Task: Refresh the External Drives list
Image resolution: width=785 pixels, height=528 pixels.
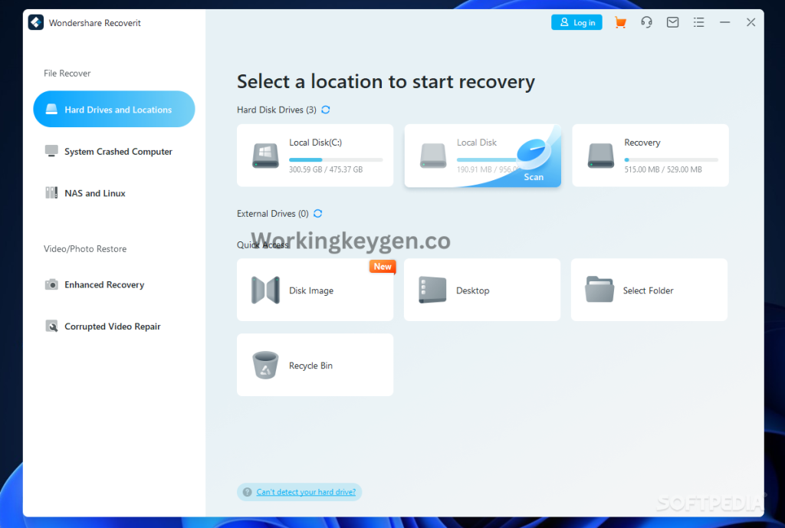Action: pyautogui.click(x=317, y=214)
